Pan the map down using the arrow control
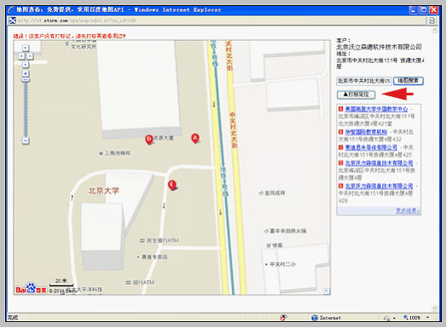The image size is (447, 328). tap(26, 65)
